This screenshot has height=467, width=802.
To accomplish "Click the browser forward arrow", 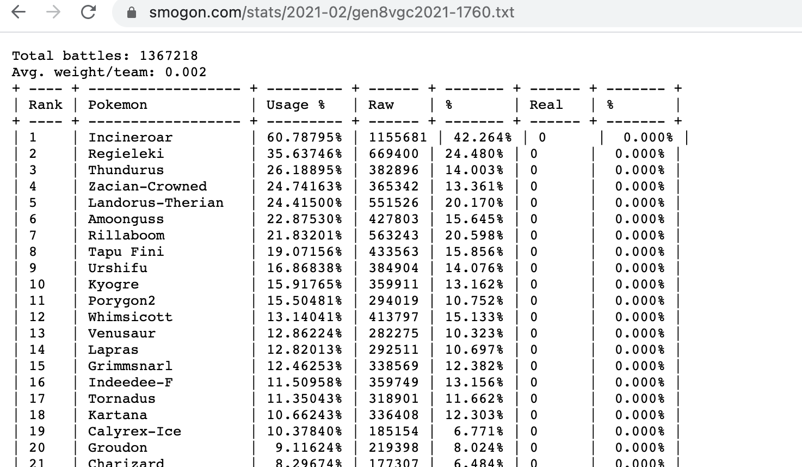I will pyautogui.click(x=53, y=12).
